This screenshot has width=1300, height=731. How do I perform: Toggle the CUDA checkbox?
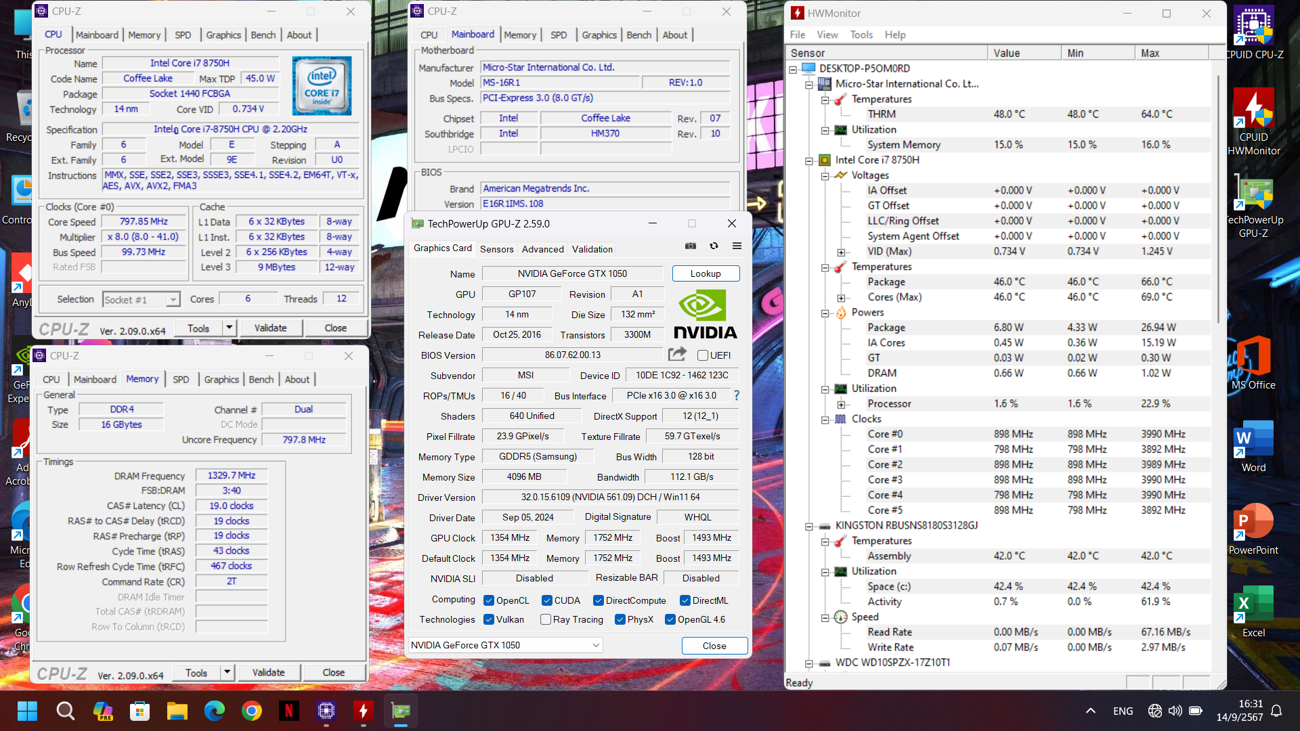[x=547, y=600]
